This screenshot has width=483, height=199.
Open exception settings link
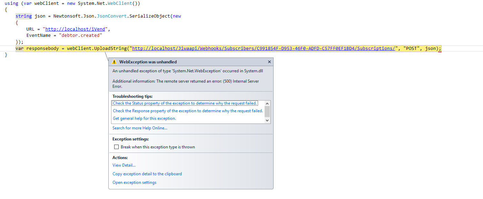pyautogui.click(x=134, y=182)
